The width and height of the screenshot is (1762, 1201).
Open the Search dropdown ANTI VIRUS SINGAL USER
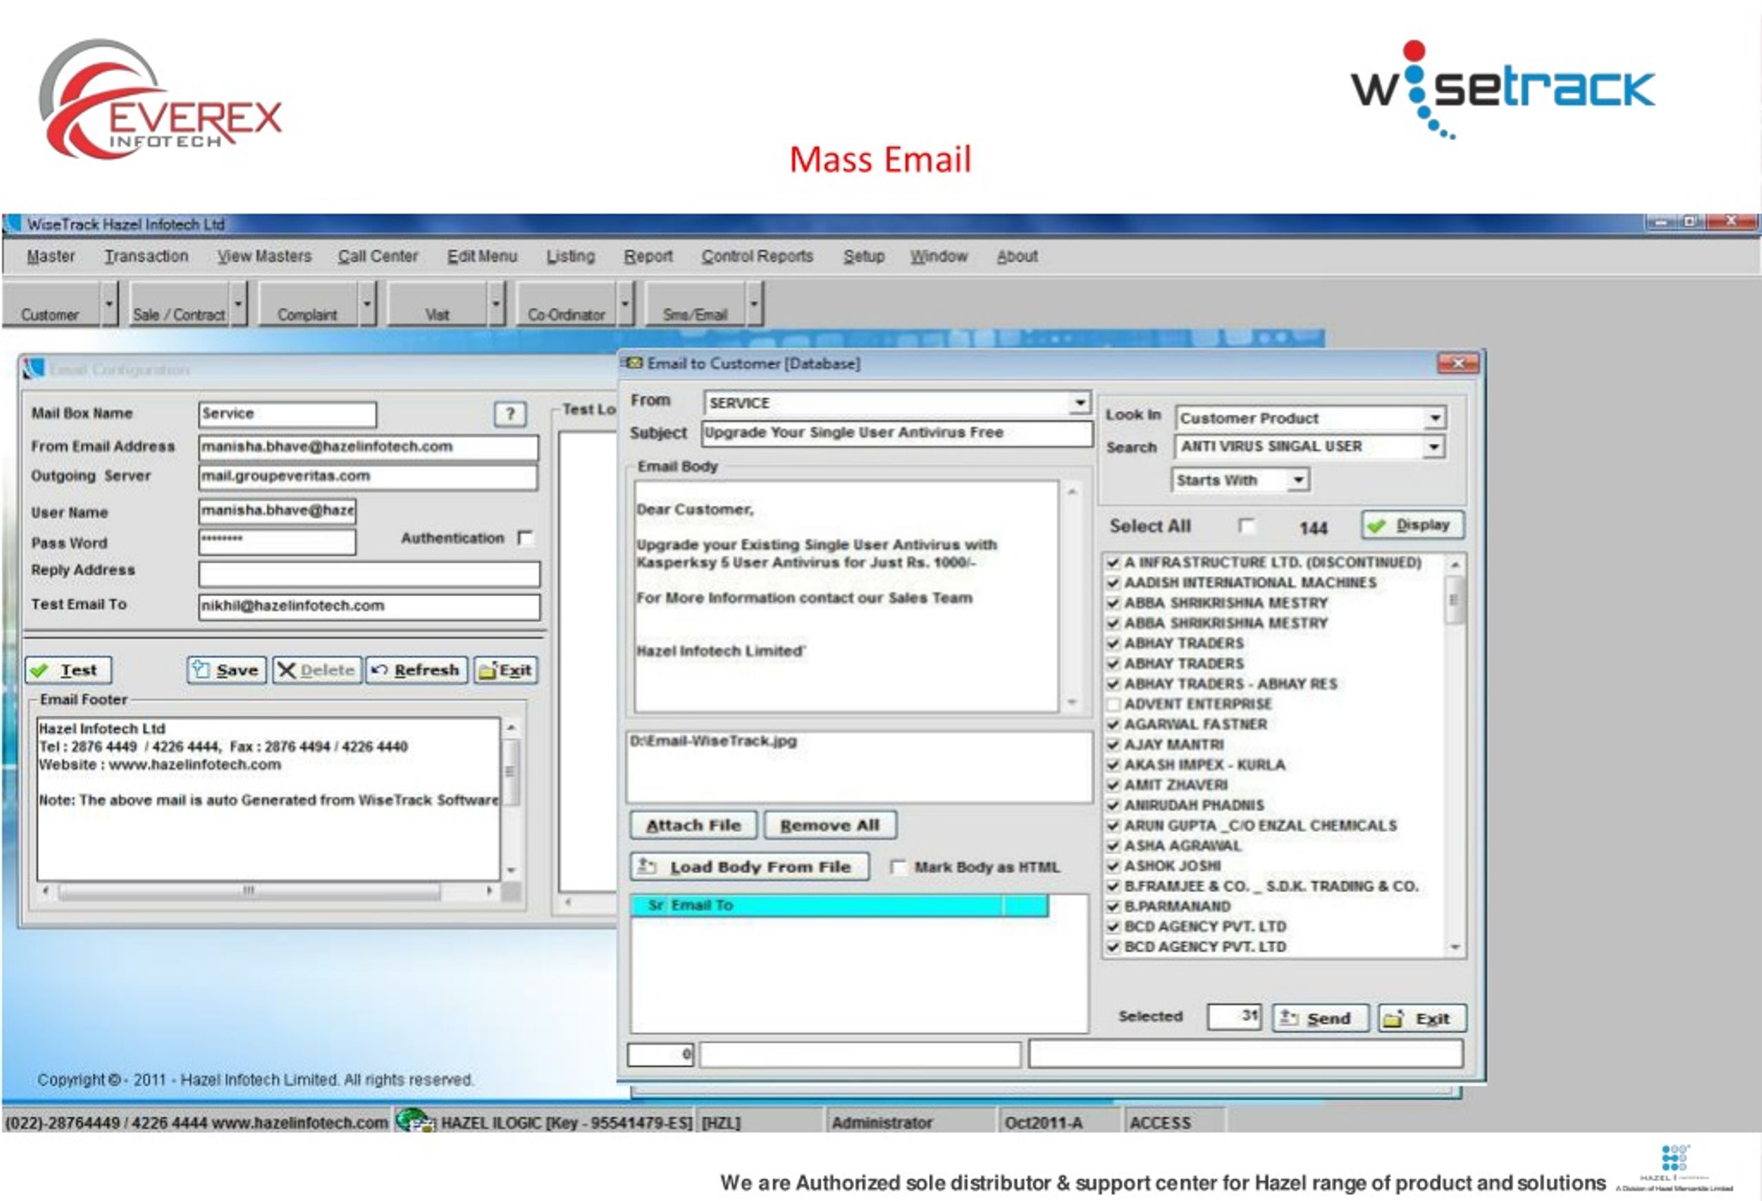tap(1433, 447)
